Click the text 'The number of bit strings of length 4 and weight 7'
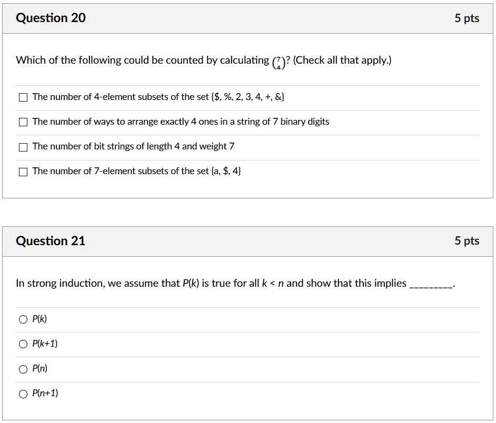The width and height of the screenshot is (496, 423). pyautogui.click(x=133, y=146)
